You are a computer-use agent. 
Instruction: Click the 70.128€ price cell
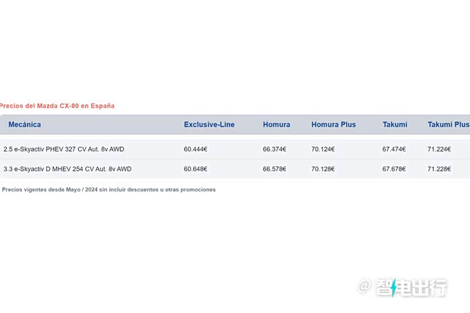(323, 169)
